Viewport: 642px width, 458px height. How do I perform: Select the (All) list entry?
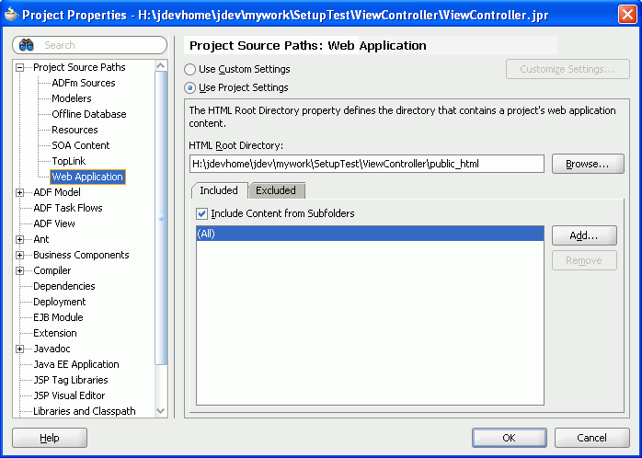pyautogui.click(x=370, y=234)
